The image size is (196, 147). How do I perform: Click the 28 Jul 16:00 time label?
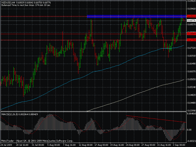(x=22, y=145)
